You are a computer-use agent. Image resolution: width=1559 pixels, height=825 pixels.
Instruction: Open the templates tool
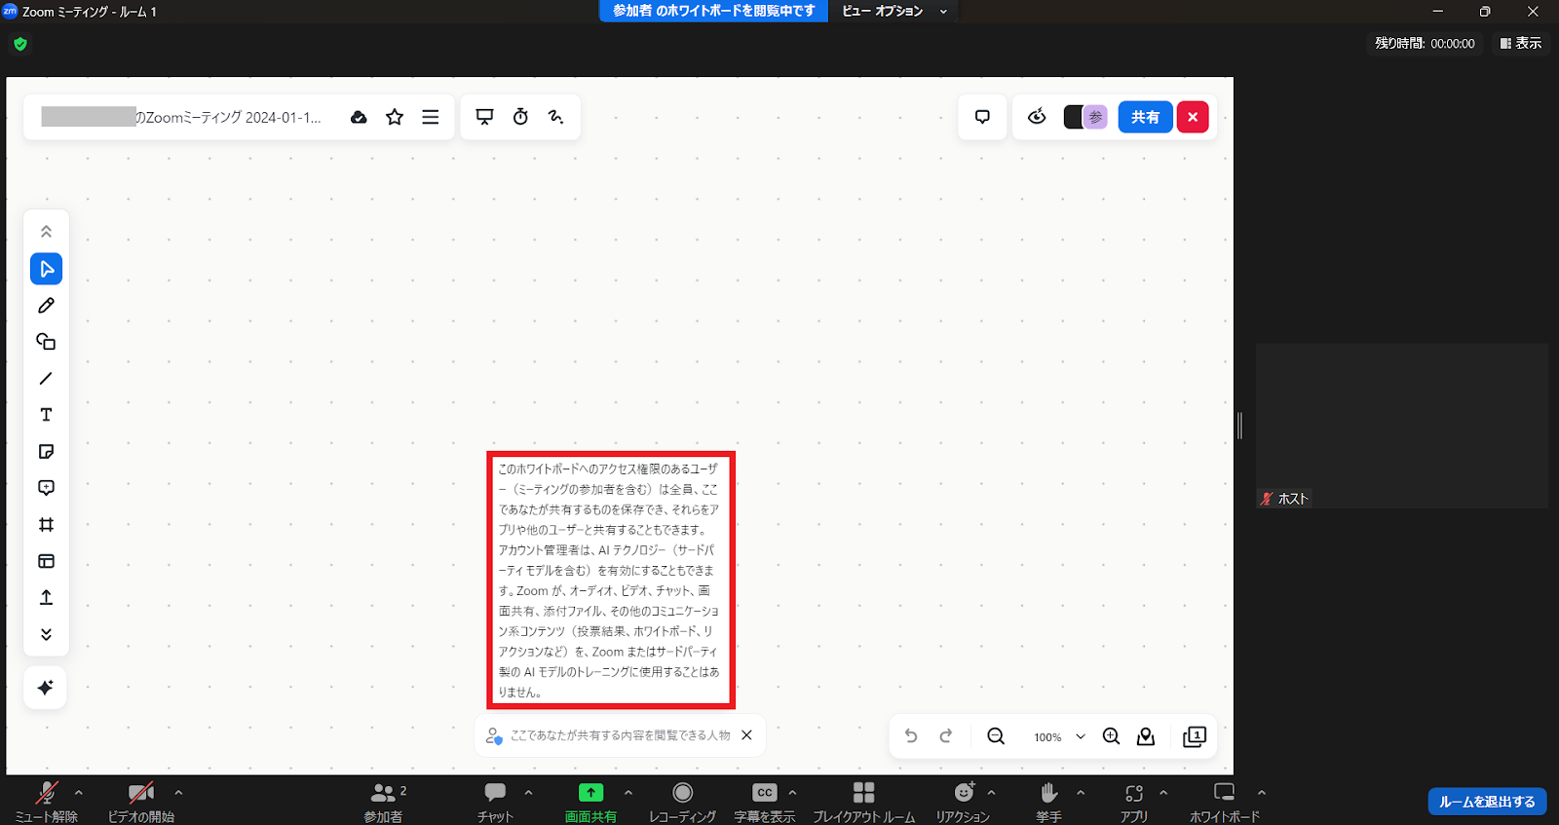tap(46, 561)
